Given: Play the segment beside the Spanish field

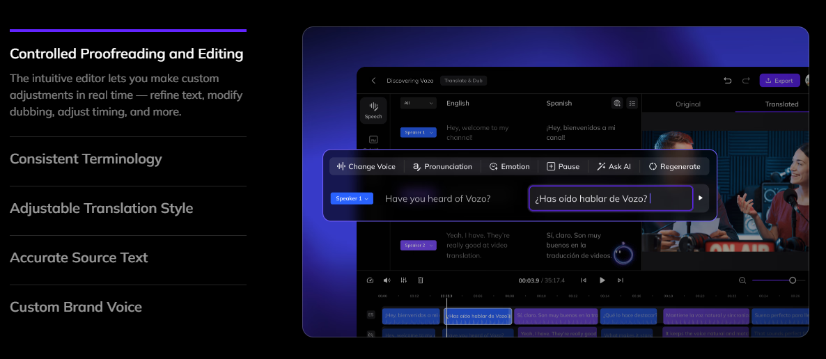Looking at the screenshot, I should [701, 198].
